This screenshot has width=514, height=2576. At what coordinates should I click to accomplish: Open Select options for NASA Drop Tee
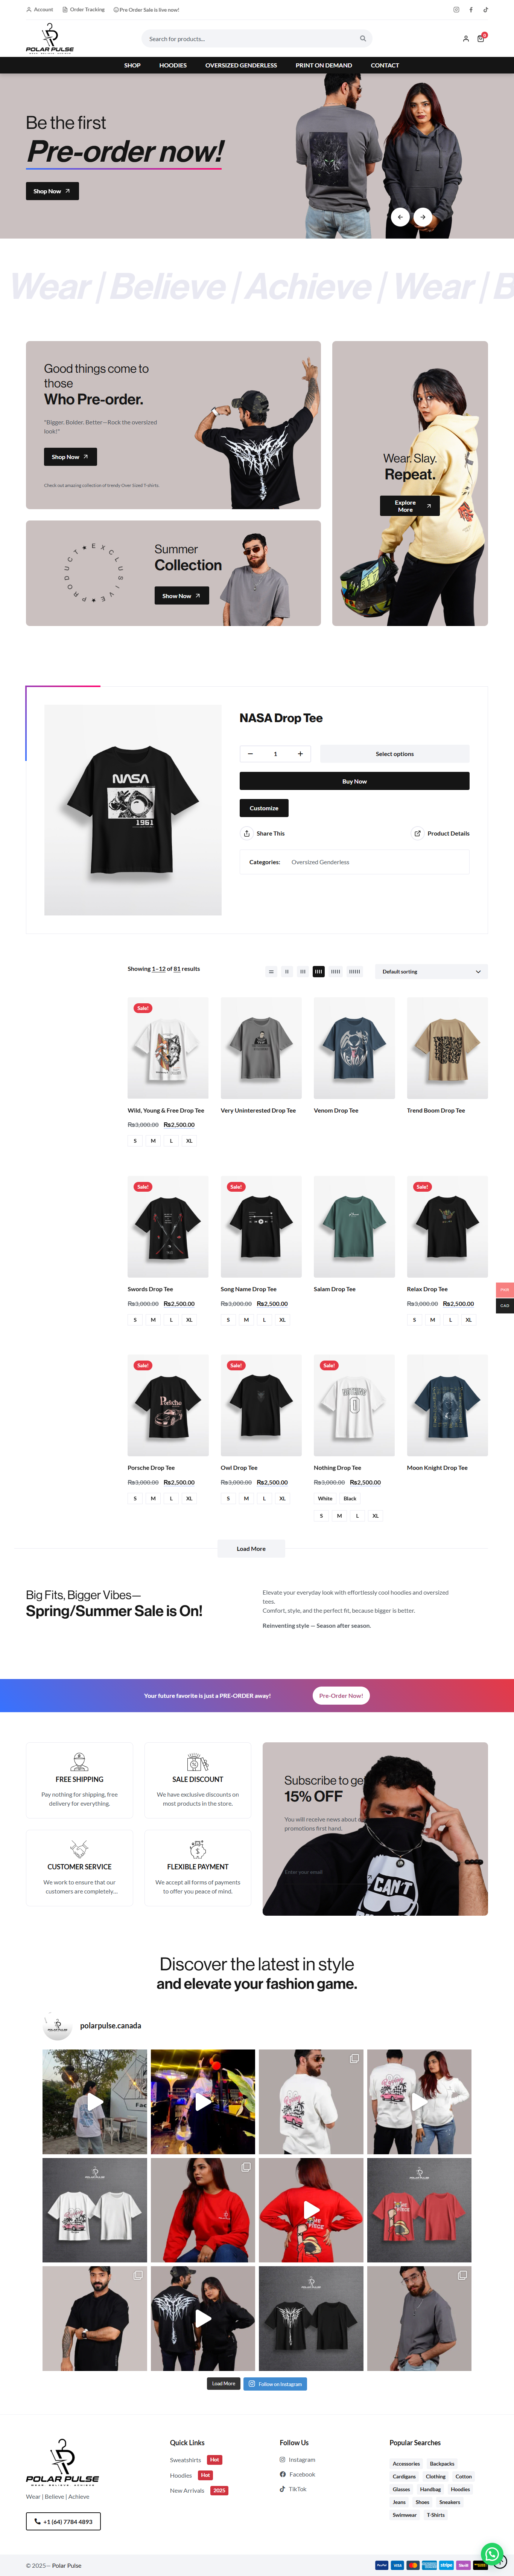click(x=394, y=754)
